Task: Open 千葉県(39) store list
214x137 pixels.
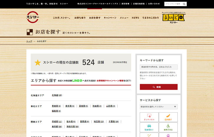Action: 113,122
